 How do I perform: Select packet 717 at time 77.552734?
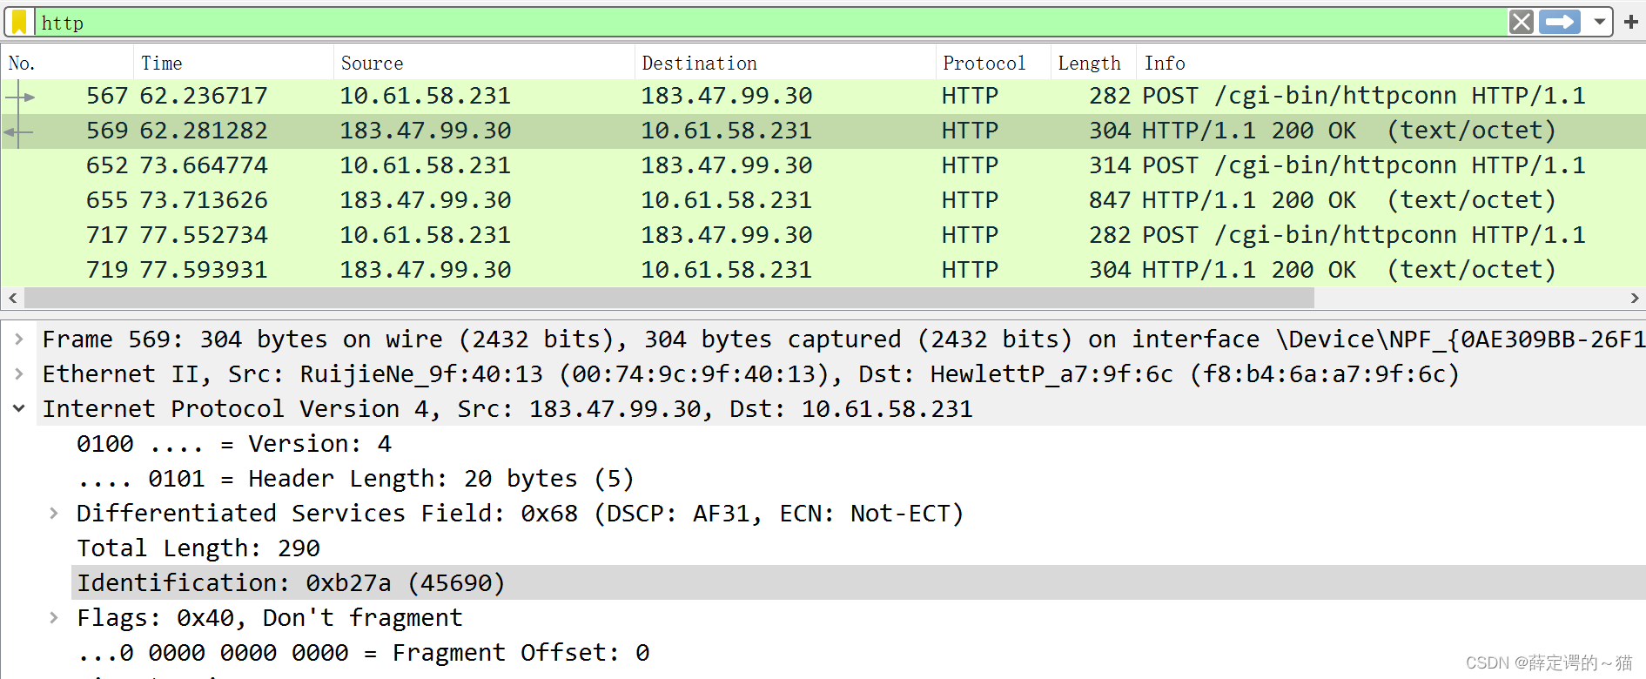823,235
